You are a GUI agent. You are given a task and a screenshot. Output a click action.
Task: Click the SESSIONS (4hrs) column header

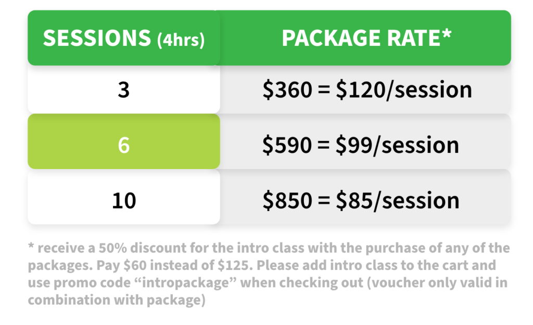123,39
